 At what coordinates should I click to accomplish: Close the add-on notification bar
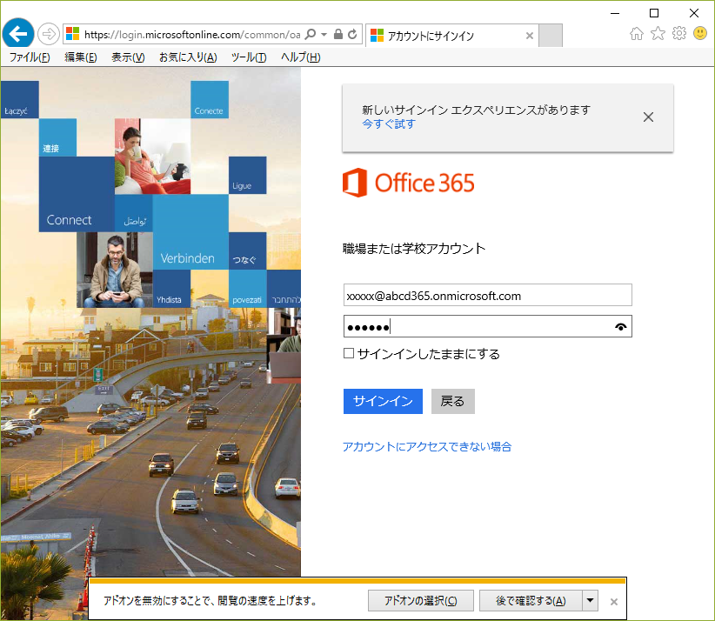[614, 602]
